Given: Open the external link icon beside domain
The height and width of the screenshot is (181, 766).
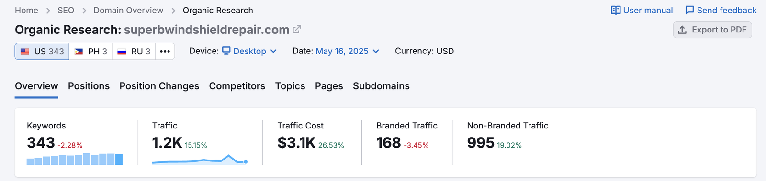Looking at the screenshot, I should (297, 30).
